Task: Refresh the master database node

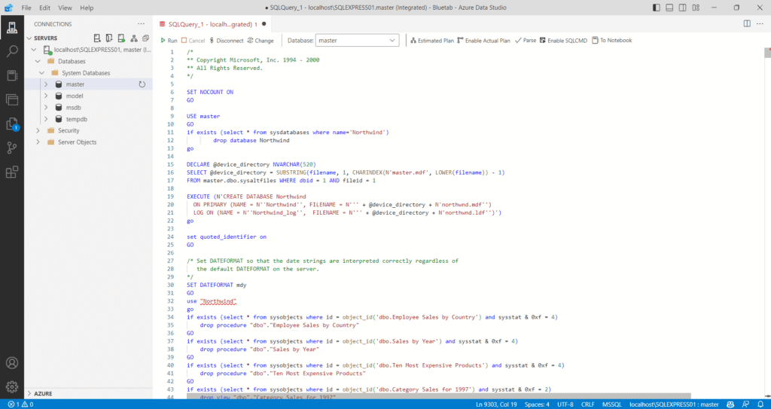Action: pos(142,84)
